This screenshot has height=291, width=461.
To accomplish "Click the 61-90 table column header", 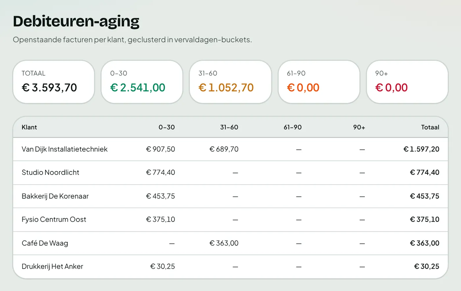I will 293,127.
